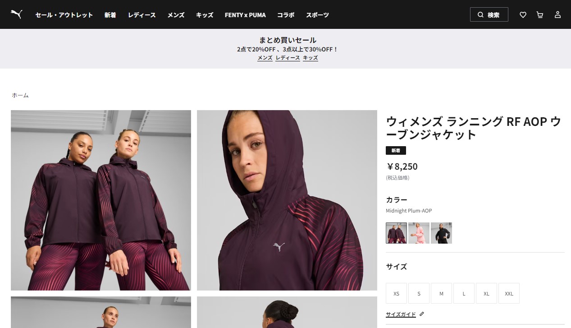Viewport: 571px width, 328px height.
Task: Click the search magnifier box
Action: pos(489,14)
